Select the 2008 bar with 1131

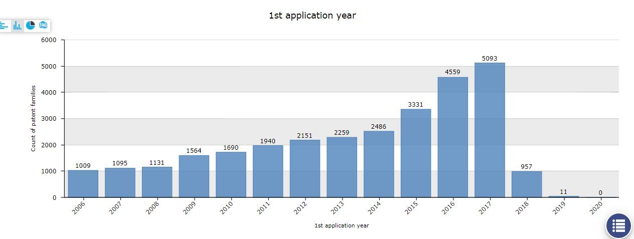coord(157,182)
